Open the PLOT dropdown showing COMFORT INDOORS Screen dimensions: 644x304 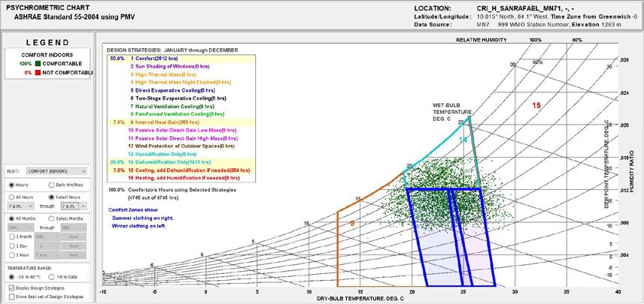56,171
